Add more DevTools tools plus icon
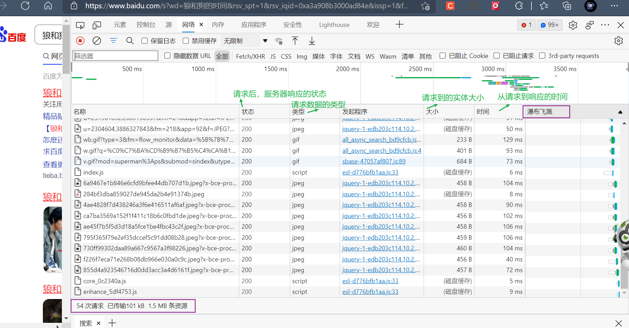 pos(399,24)
